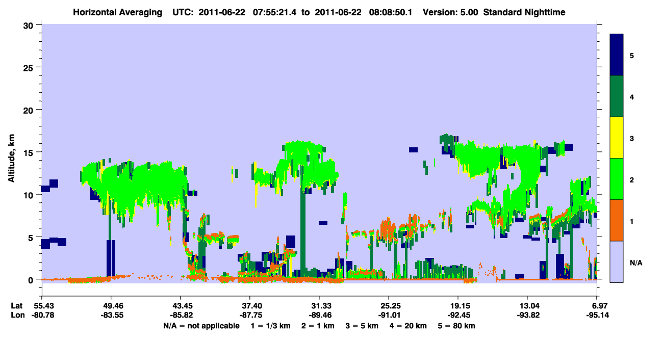Click the colorbar label 3
Screen dimensions: 663x340
[632, 138]
